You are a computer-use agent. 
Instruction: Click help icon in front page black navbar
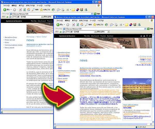click(147, 36)
